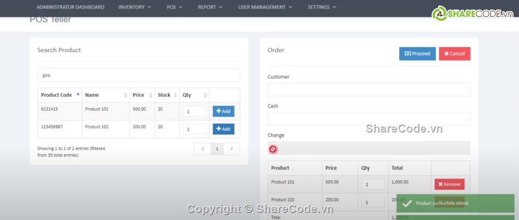Click the Proceed button

click(417, 54)
